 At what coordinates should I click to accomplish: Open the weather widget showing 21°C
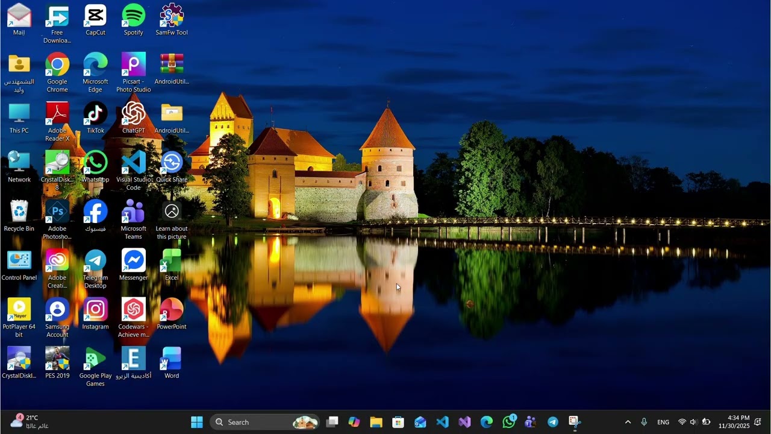click(x=30, y=422)
